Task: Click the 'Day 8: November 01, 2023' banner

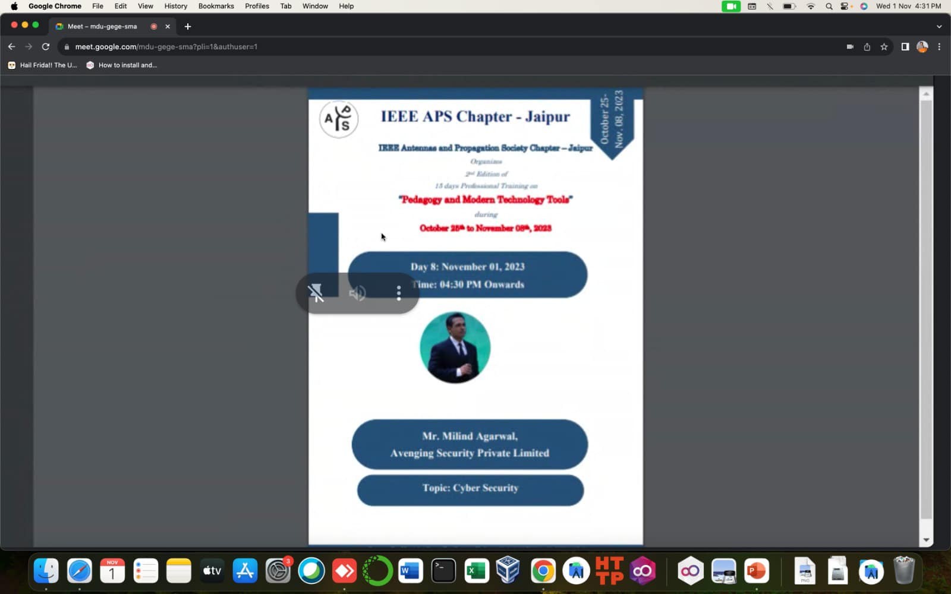Action: coord(468,275)
